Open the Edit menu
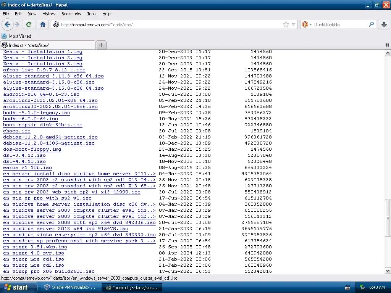Viewport: 391px width, 293px height. tap(18, 14)
